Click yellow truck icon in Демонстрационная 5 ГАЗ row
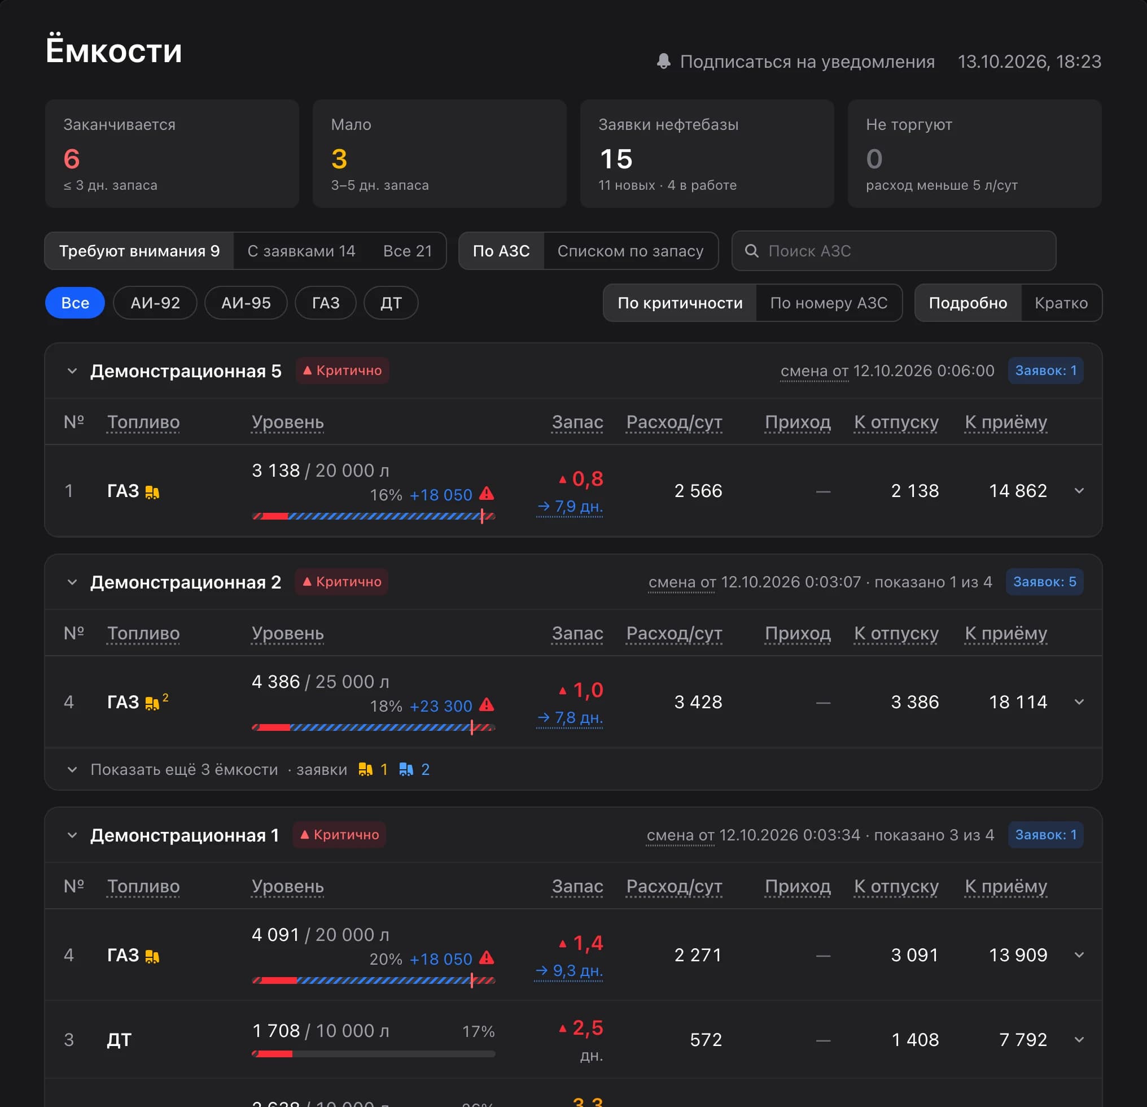The height and width of the screenshot is (1107, 1147). 152,492
